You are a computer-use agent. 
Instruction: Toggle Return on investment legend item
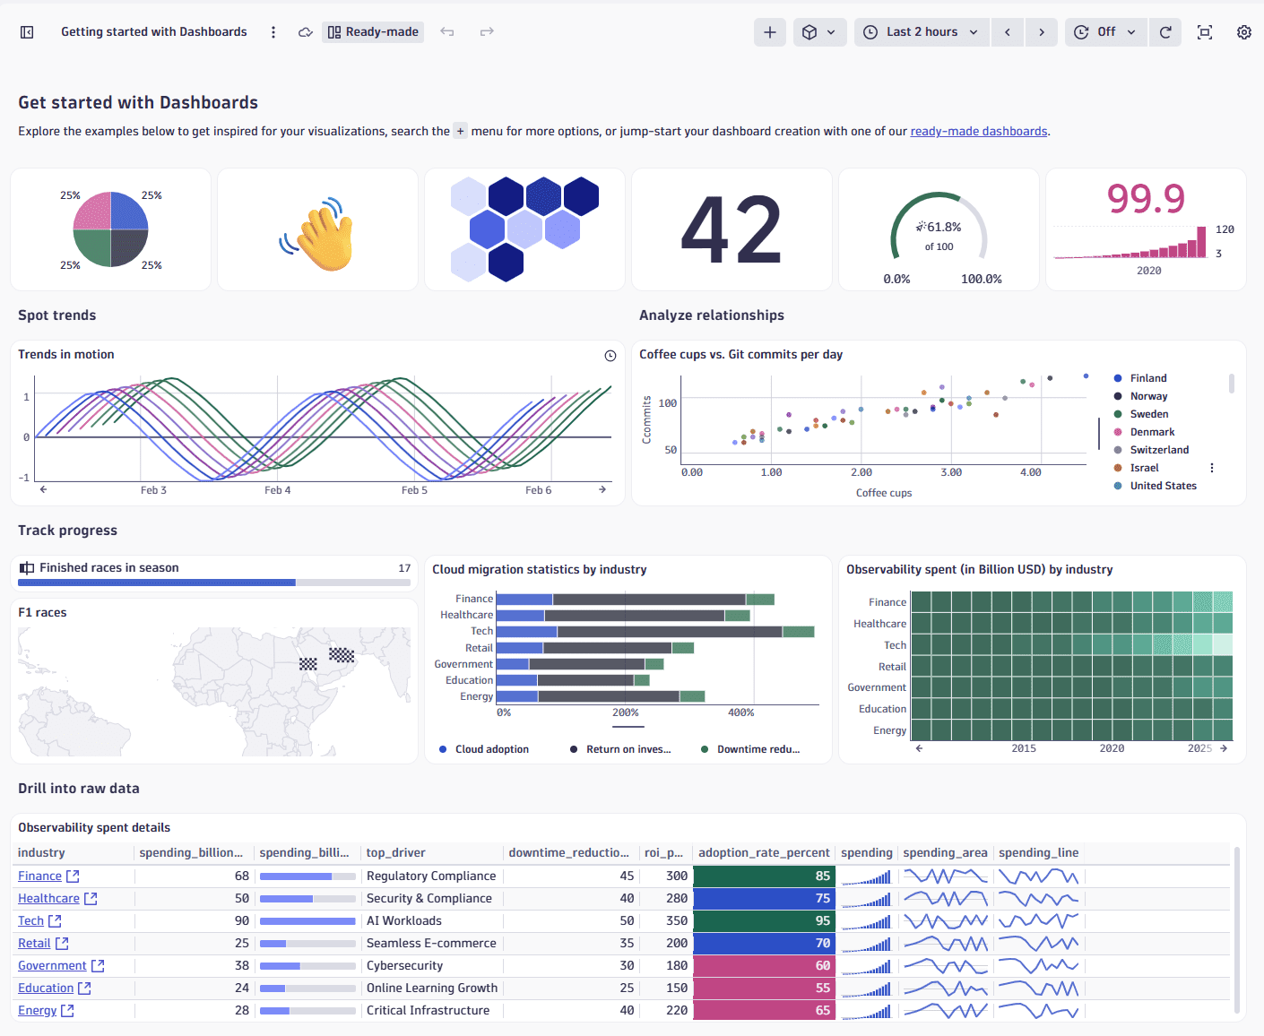point(620,749)
